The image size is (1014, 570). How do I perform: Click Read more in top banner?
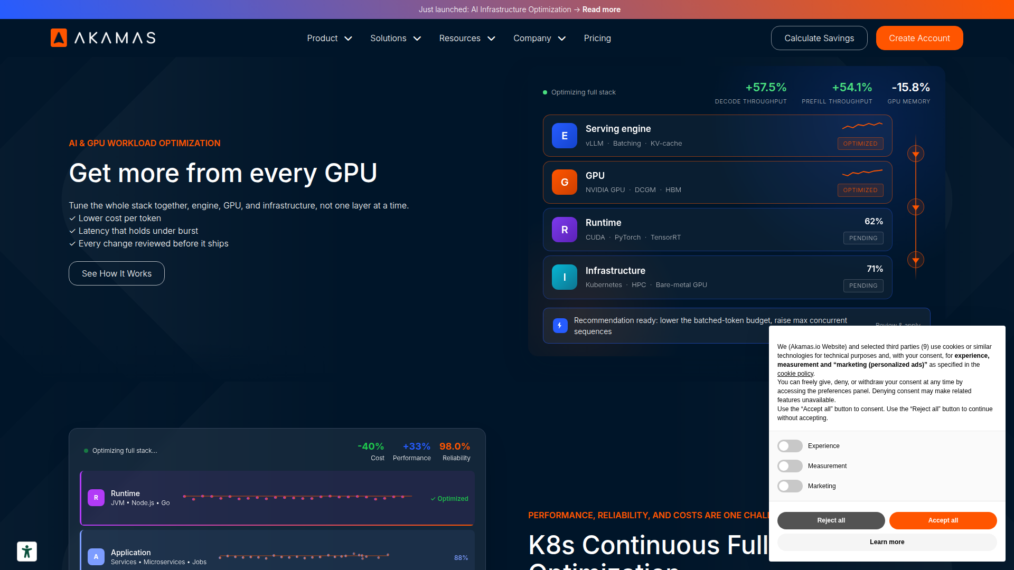[602, 9]
